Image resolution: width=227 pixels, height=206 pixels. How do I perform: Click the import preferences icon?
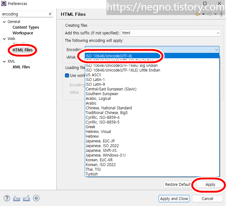click(17, 198)
